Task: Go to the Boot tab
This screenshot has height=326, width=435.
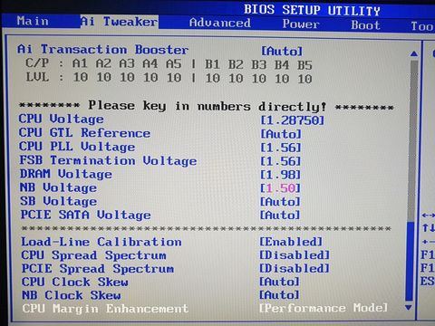Action: tap(365, 25)
